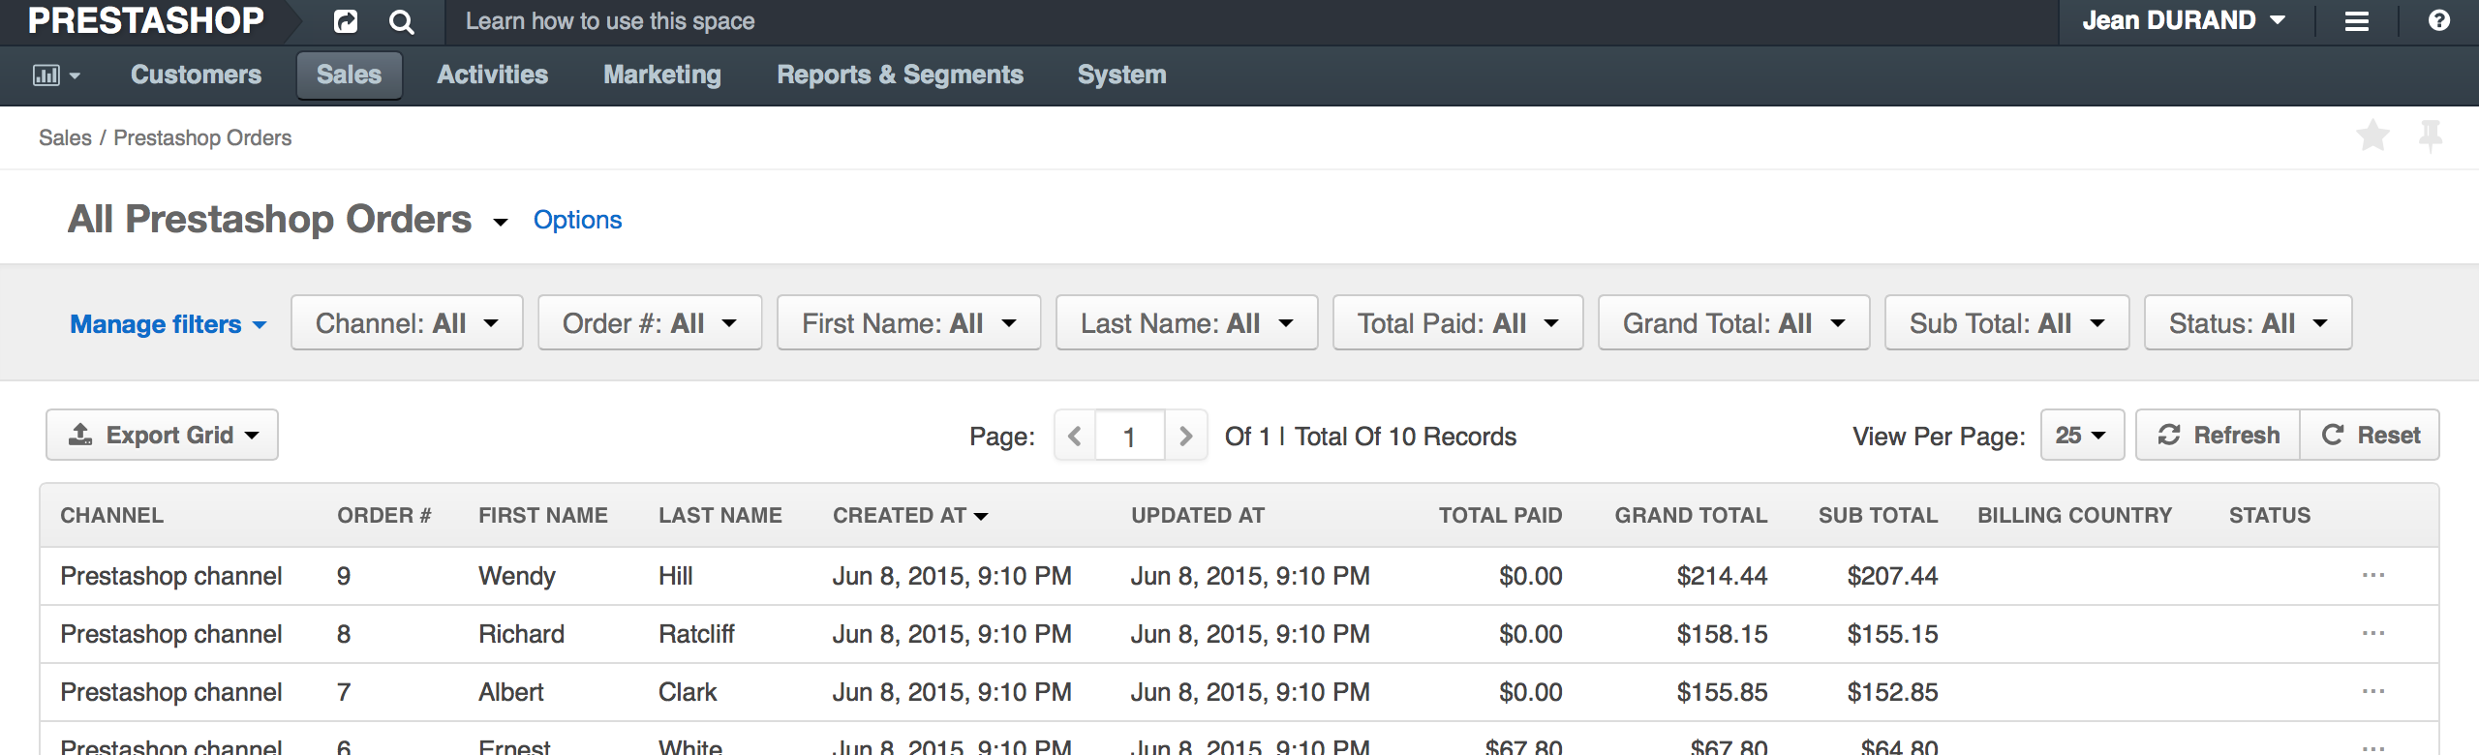2479x755 pixels.
Task: Click sub total $207.44 cell
Action: click(x=1892, y=576)
